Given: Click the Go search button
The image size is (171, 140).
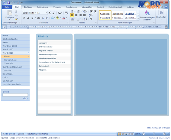Looking at the screenshot, I should tap(25, 99).
